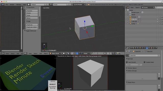
Task: Click the Rotate button in tool shelf
Action: (32, 13)
